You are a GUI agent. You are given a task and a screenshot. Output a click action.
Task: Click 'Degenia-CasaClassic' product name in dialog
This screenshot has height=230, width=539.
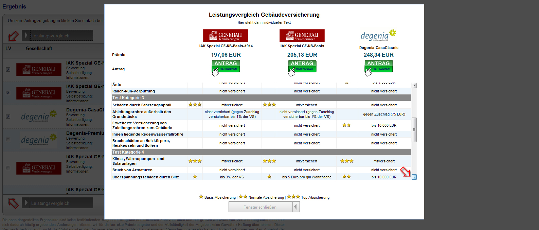pos(379,48)
